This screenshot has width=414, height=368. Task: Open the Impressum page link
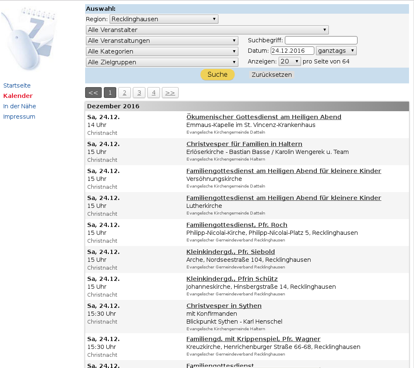click(x=19, y=117)
